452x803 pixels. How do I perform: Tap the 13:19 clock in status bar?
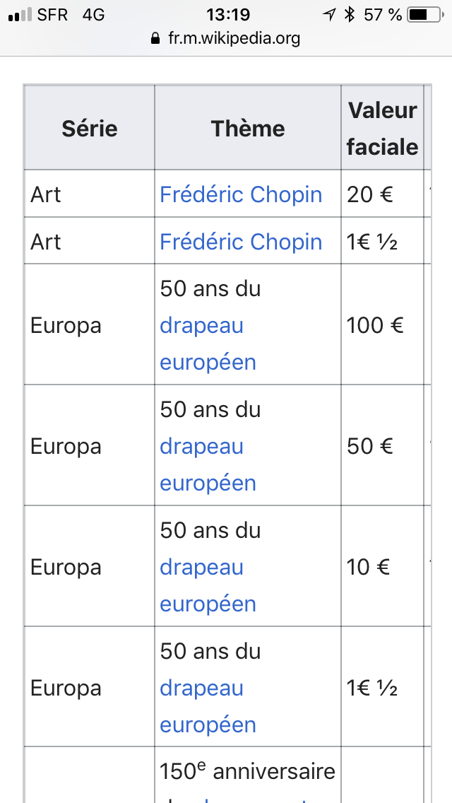228,15
